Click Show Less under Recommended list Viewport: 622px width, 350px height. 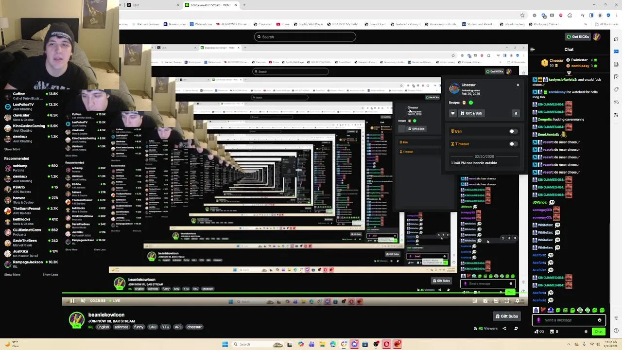50,275
